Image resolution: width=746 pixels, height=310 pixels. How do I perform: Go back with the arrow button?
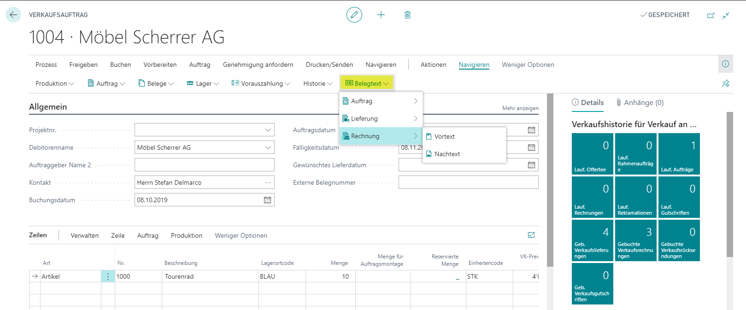point(13,15)
